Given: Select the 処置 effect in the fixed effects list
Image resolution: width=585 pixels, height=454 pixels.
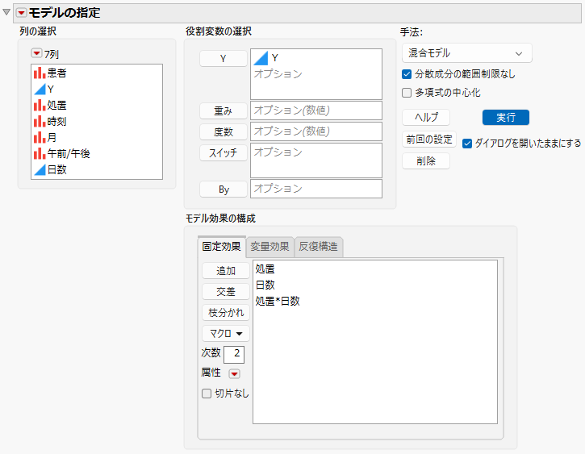Looking at the screenshot, I should (265, 269).
